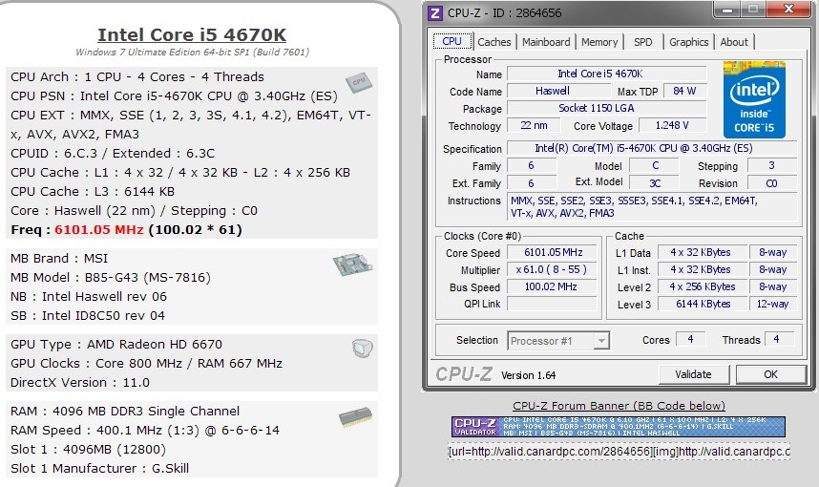Click the DirectX Version 11.0 line
819x487 pixels.
(80, 383)
